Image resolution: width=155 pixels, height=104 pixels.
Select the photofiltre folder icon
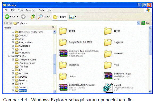point(63,65)
